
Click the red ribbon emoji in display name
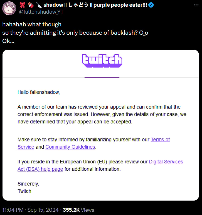(22, 5)
